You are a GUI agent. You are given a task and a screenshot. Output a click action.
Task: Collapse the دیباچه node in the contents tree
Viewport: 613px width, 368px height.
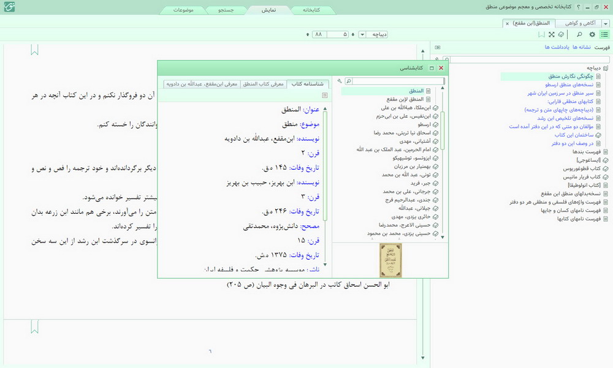tap(606, 68)
